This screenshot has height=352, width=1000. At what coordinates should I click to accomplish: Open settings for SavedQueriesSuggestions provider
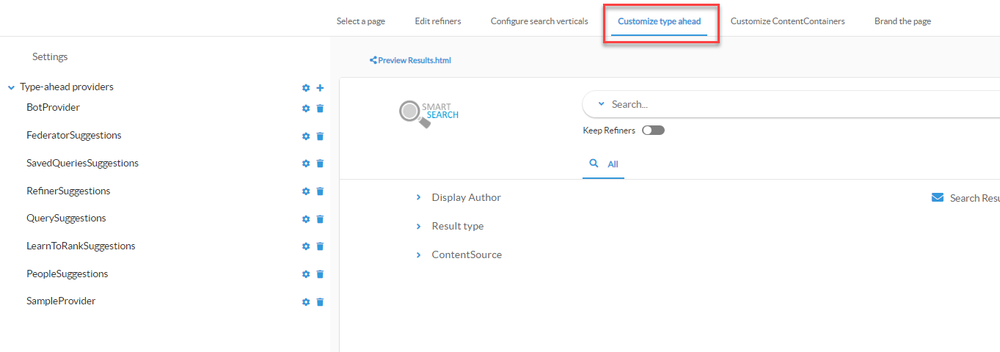click(x=306, y=164)
